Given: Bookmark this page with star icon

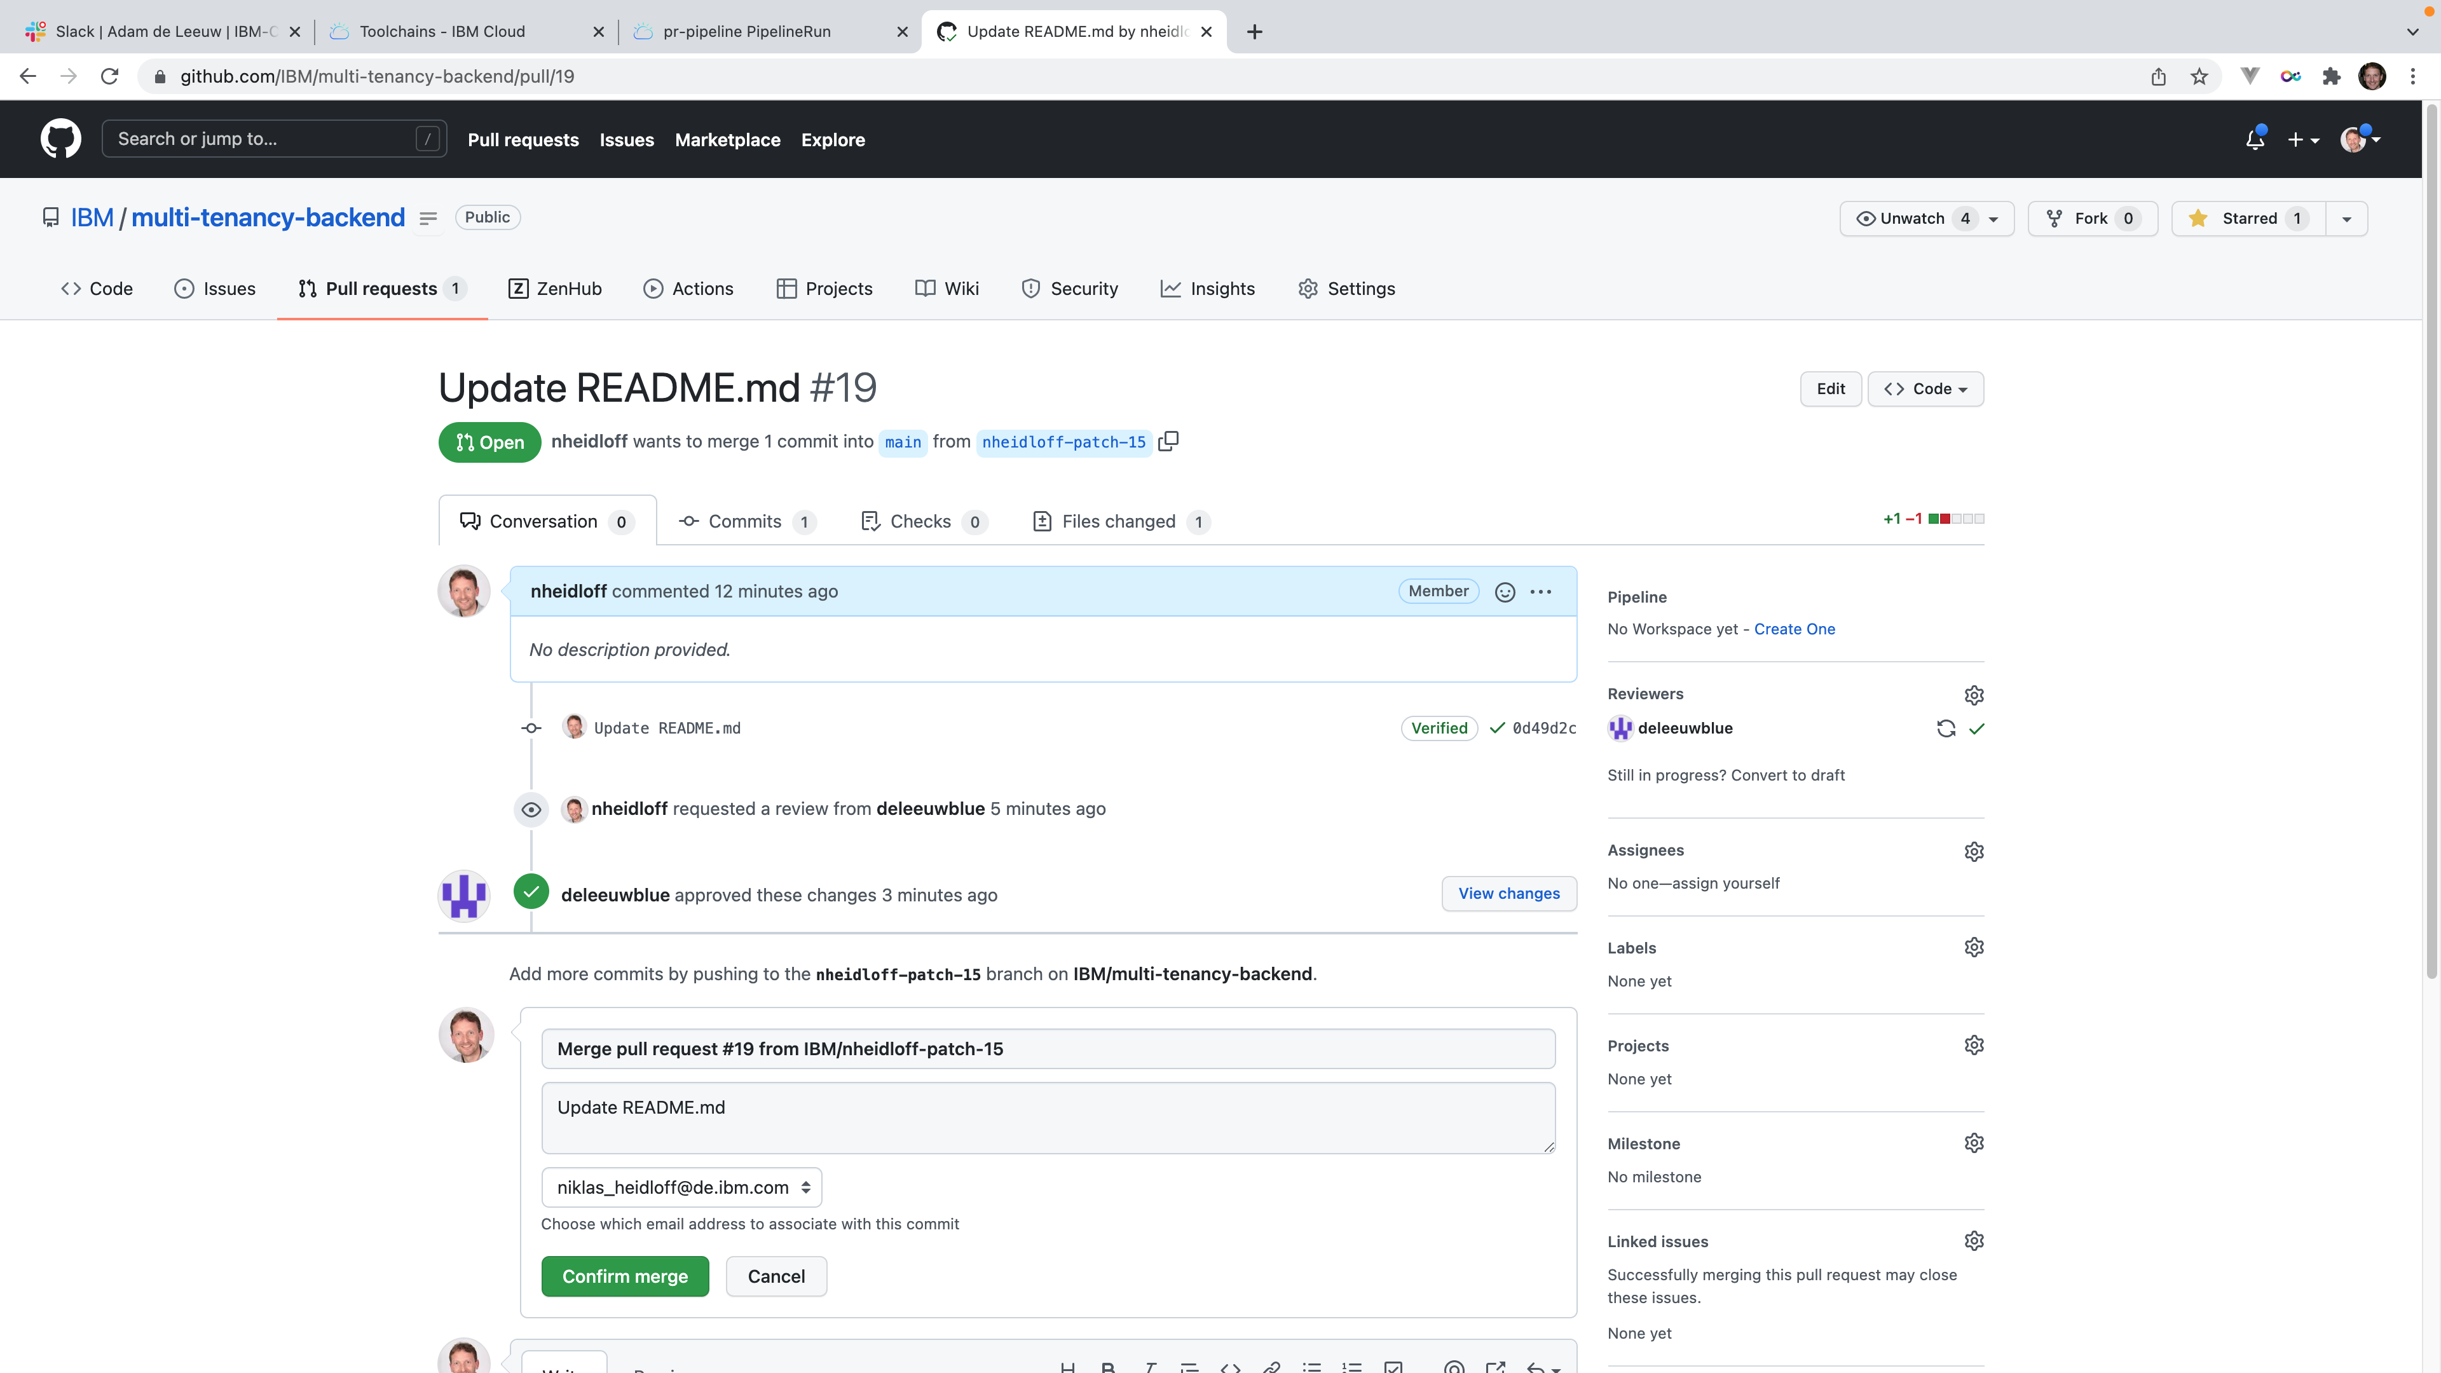Looking at the screenshot, I should pos(2199,77).
